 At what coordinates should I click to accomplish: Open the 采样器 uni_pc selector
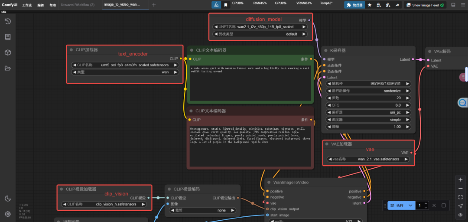pyautogui.click(x=368, y=112)
